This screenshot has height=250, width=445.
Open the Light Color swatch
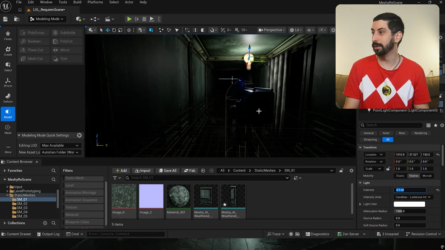point(409,204)
